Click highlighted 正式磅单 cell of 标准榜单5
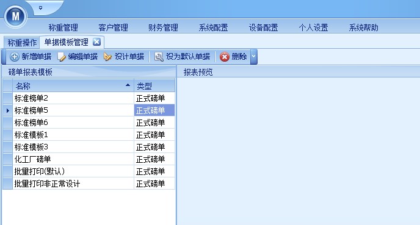The width and height of the screenshot is (420, 225). (x=154, y=110)
